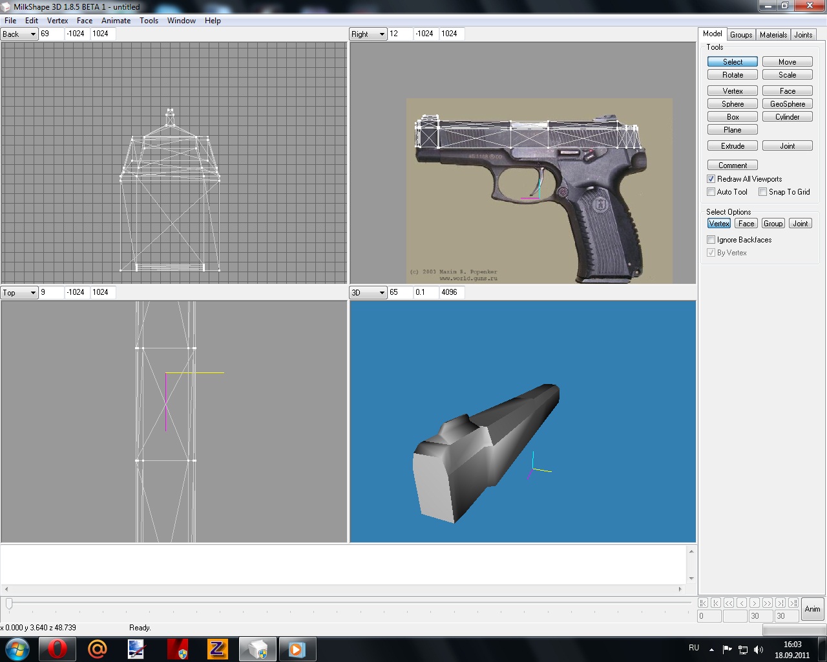Click the volume speaker tray icon
827x662 pixels.
[x=759, y=649]
